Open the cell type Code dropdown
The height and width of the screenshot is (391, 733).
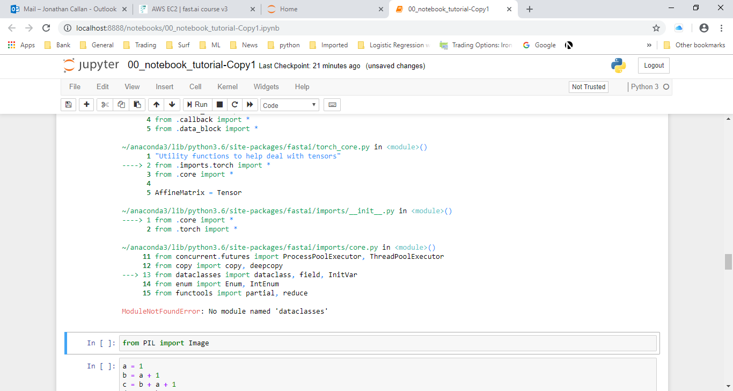point(289,105)
